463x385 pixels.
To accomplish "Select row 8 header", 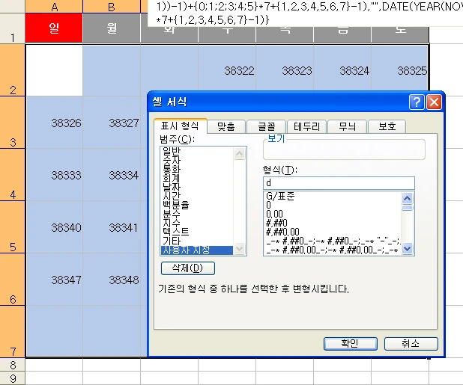I will coord(13,365).
